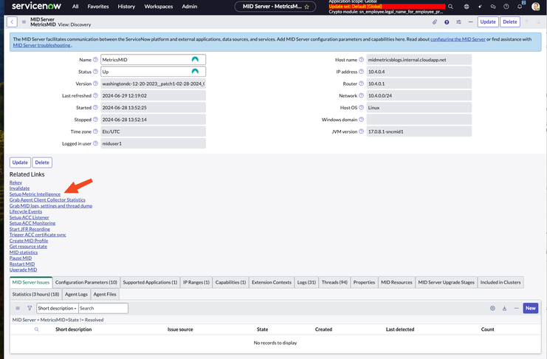Open notifications bell icon
This screenshot has height=359, width=547.
click(x=520, y=7)
